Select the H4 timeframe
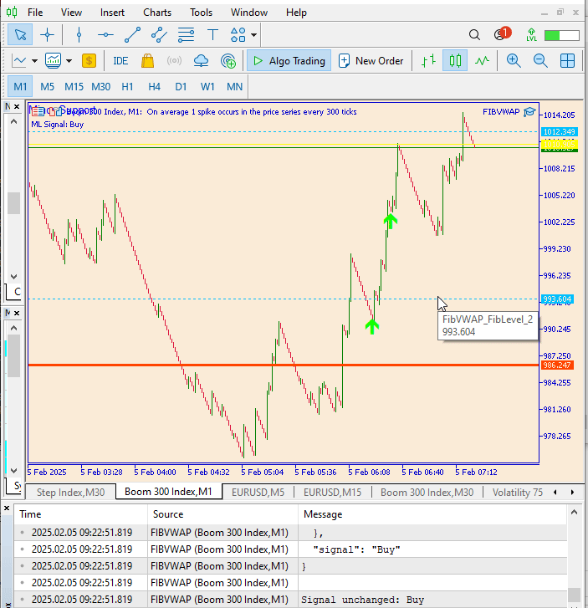Screen dimensions: 588x608 point(154,86)
